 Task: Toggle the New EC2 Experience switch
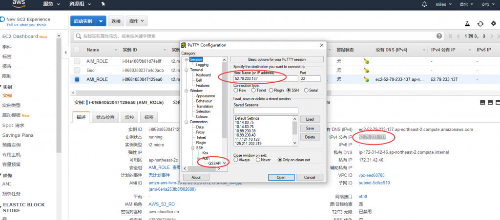2,19
